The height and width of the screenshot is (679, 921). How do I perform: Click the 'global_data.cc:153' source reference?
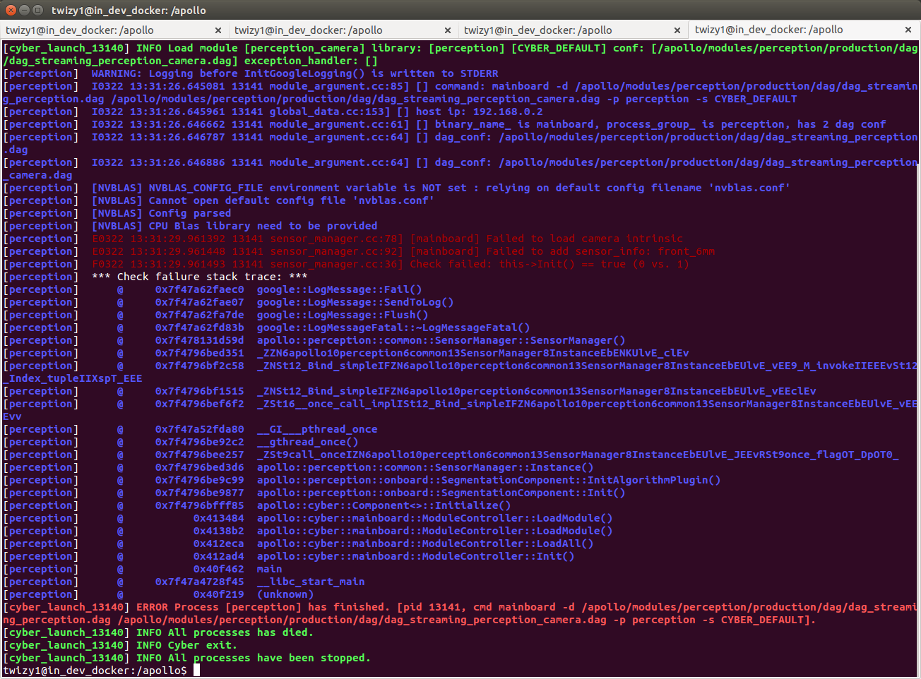point(327,112)
